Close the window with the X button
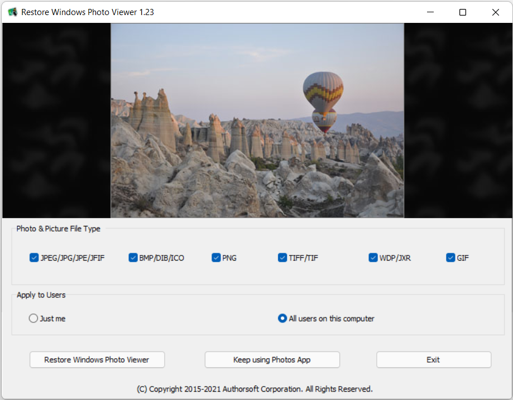Screen dimensions: 513x400 click(x=495, y=12)
